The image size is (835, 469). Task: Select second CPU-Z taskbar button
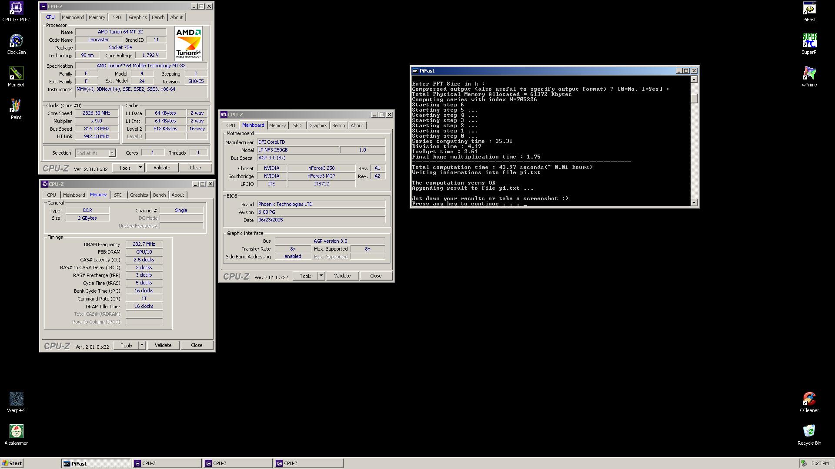pyautogui.click(x=238, y=463)
